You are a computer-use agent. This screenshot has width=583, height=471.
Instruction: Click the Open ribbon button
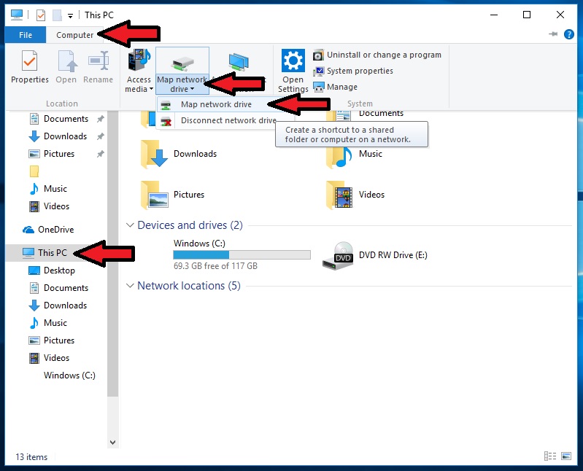66,67
